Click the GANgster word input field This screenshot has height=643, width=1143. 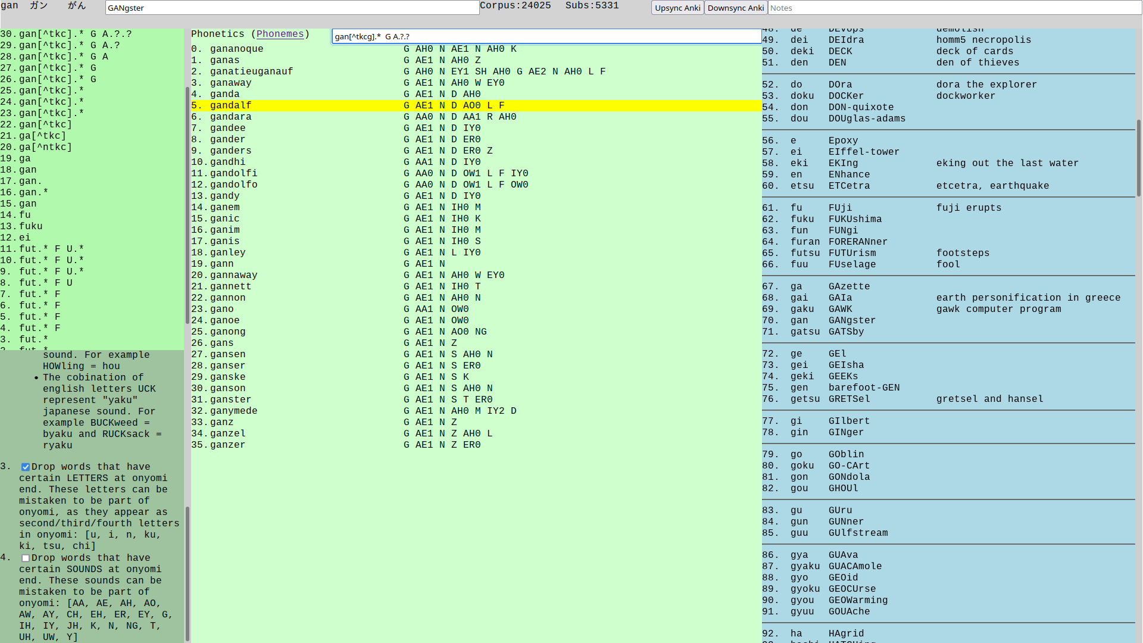[292, 8]
